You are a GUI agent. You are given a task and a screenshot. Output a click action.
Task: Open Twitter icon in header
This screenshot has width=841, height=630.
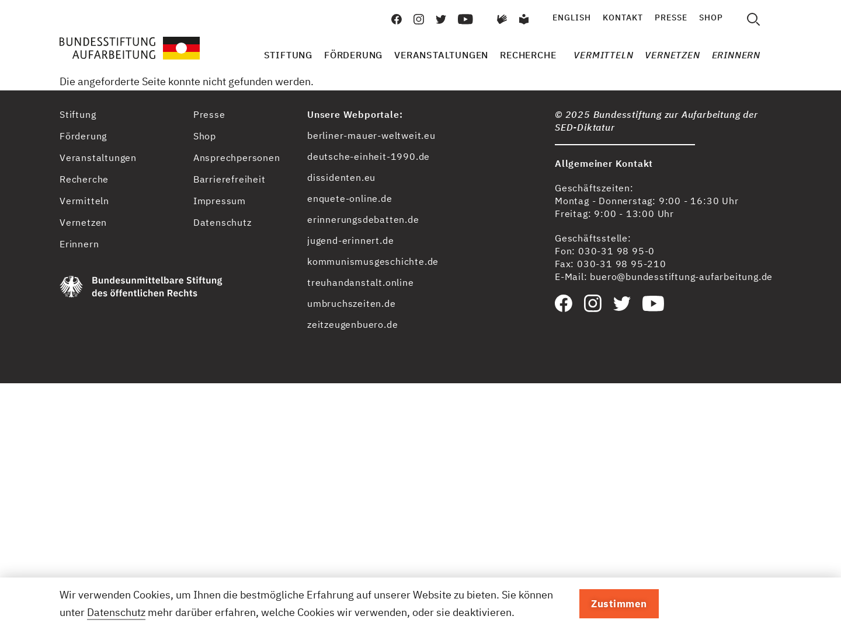pyautogui.click(x=441, y=19)
